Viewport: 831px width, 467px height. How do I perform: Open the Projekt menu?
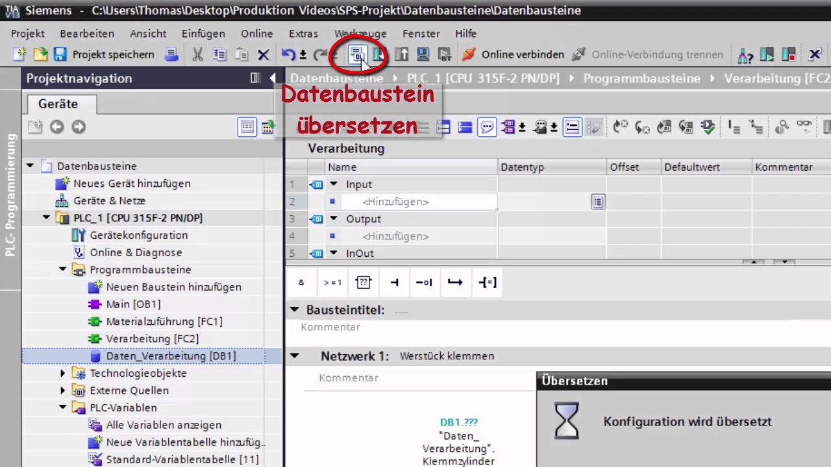coord(28,33)
